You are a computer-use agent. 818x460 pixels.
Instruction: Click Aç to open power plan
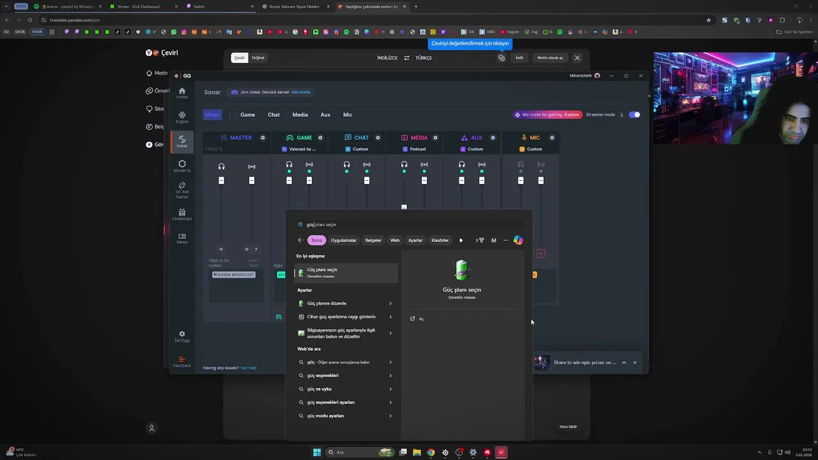point(417,319)
